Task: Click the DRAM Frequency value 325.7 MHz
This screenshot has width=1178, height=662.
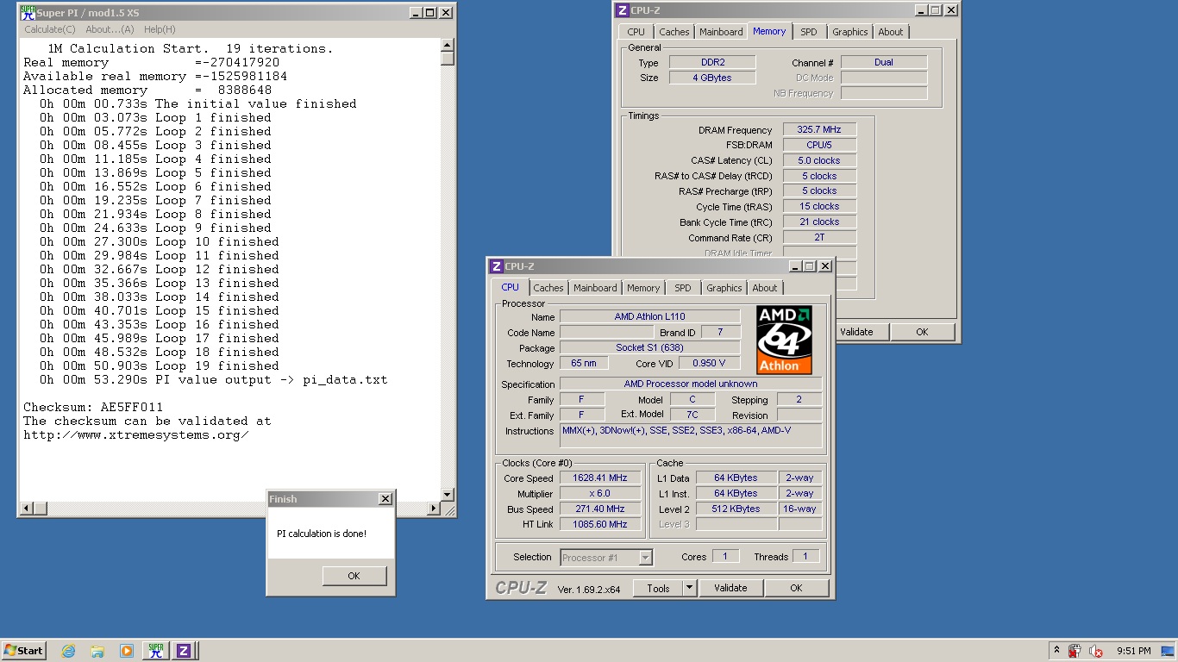Action: pyautogui.click(x=819, y=129)
